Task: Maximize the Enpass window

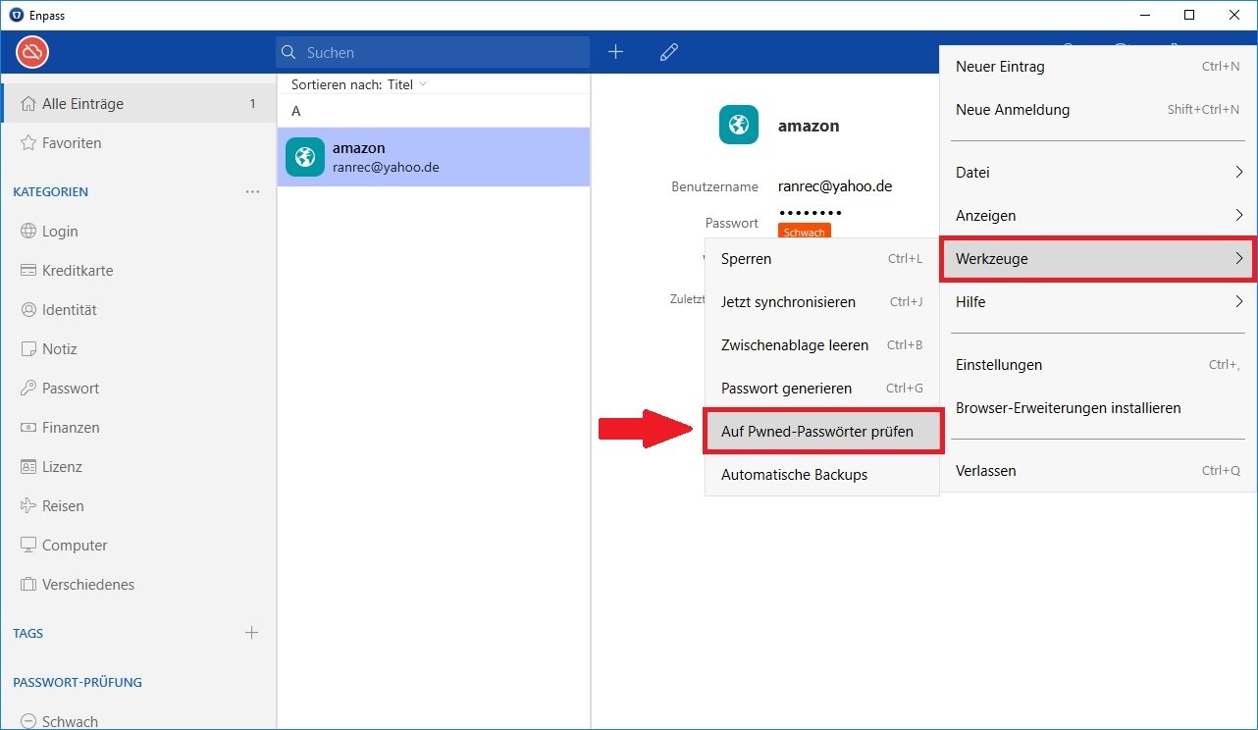Action: coord(1189,16)
